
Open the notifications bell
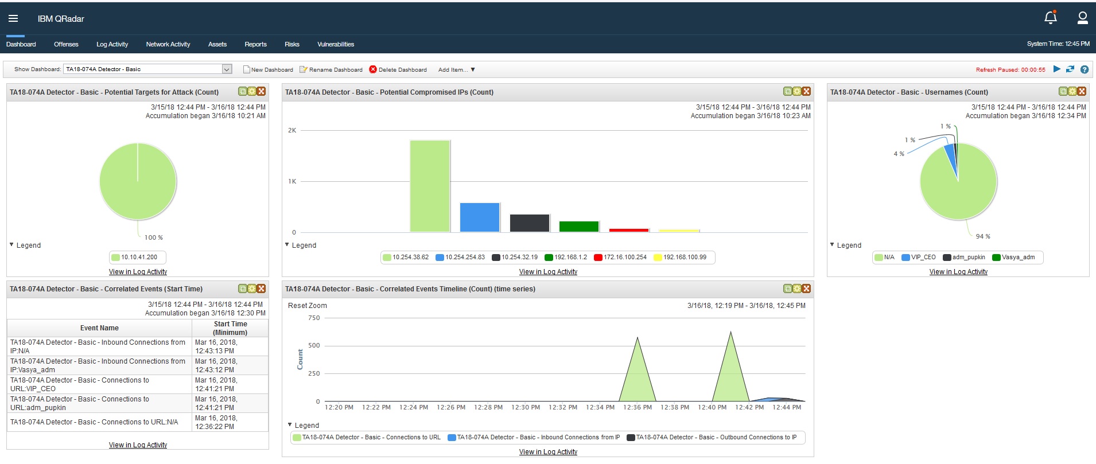1050,18
